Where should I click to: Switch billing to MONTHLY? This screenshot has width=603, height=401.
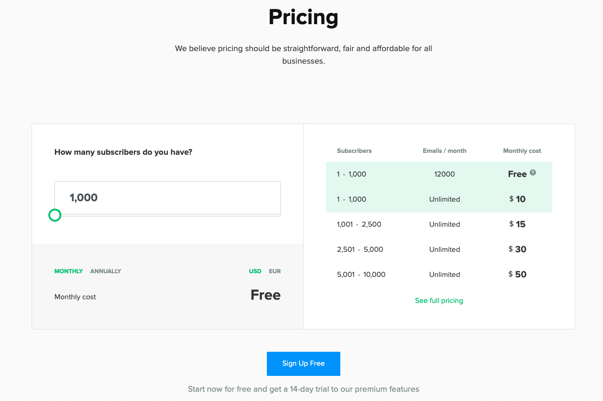click(68, 271)
